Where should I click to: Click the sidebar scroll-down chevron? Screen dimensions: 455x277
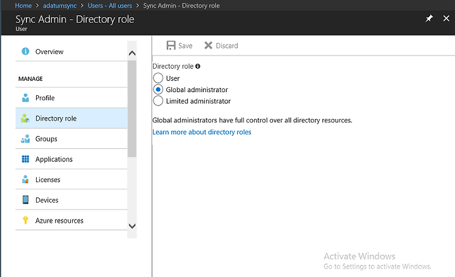[x=132, y=226]
